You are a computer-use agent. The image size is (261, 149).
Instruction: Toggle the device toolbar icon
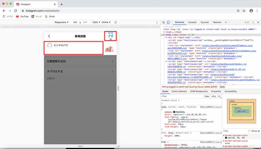click(x=168, y=22)
